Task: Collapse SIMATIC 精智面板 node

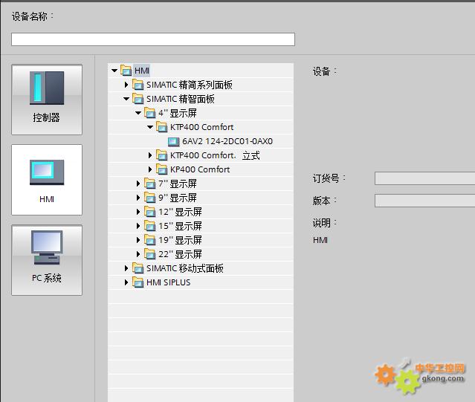Action: point(126,99)
